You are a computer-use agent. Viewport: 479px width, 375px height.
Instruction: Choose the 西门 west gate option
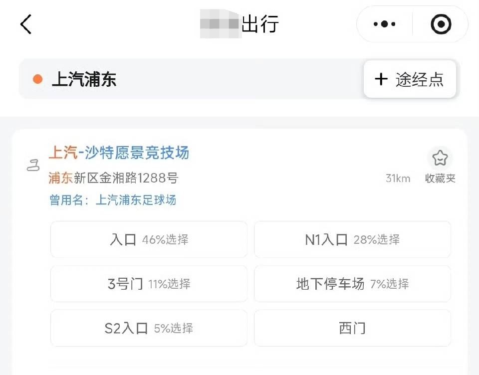[x=352, y=328]
